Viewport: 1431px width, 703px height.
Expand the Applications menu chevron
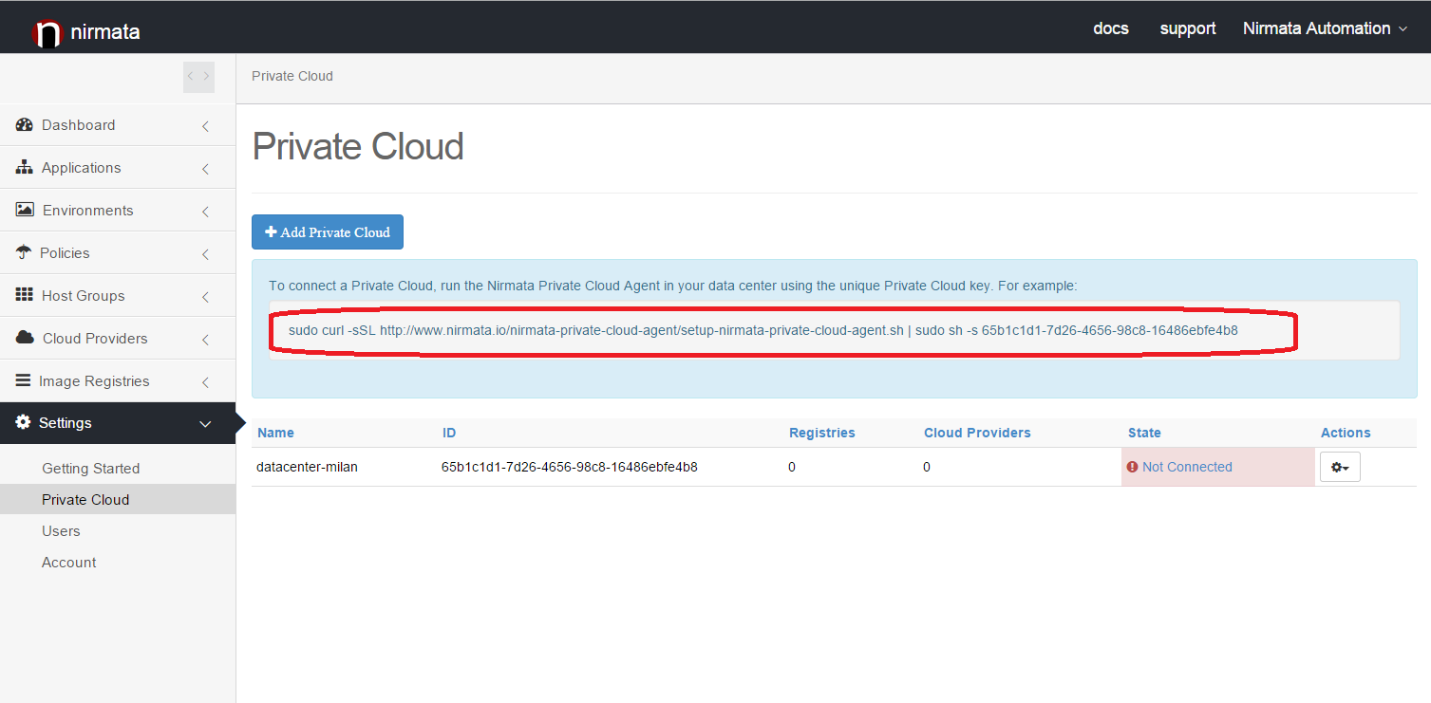pyautogui.click(x=205, y=169)
